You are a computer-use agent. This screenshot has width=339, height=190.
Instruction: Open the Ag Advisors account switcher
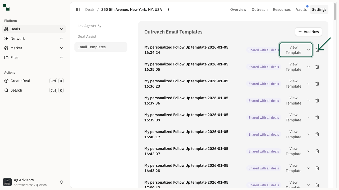pos(61,182)
